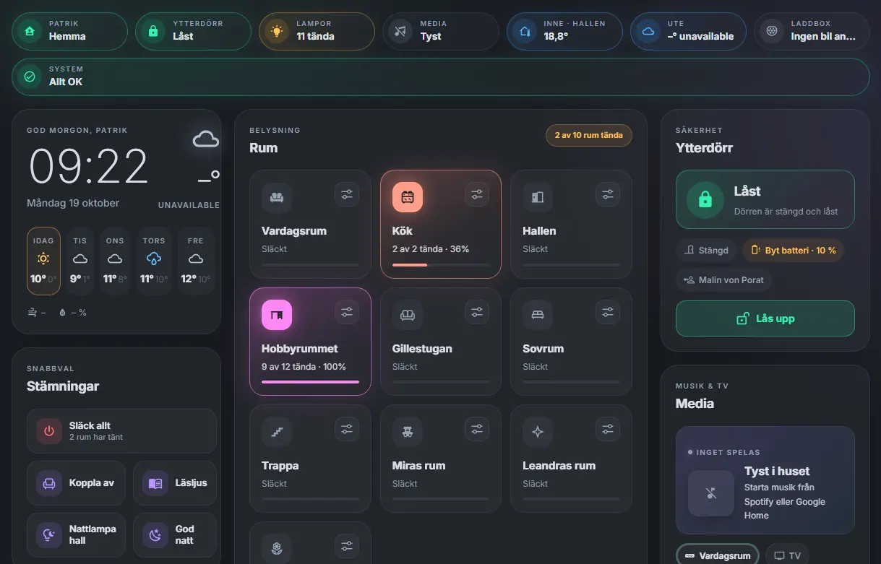Adjust the Kök brightness bar at 36%
The height and width of the screenshot is (564, 881).
pos(441,265)
